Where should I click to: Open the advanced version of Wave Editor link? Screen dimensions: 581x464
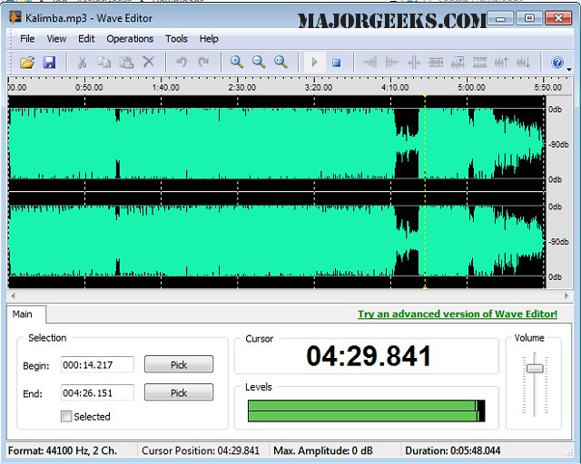click(457, 314)
